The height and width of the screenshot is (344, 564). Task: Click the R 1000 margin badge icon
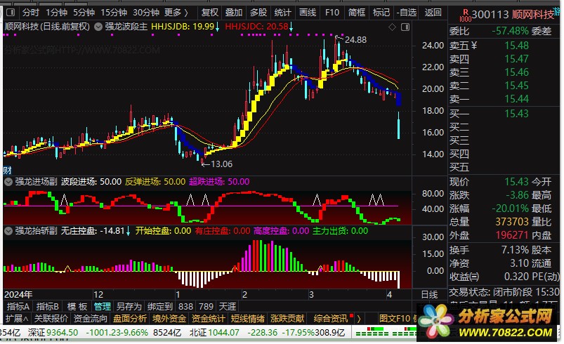coord(465,15)
